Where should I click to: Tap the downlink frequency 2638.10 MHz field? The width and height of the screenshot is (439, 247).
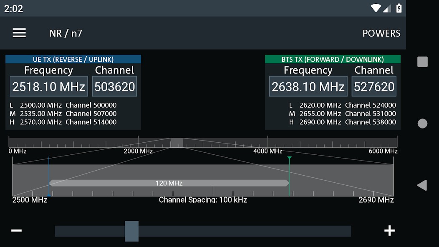tap(308, 86)
